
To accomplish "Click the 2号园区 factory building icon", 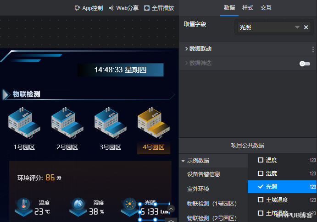I will (67, 123).
